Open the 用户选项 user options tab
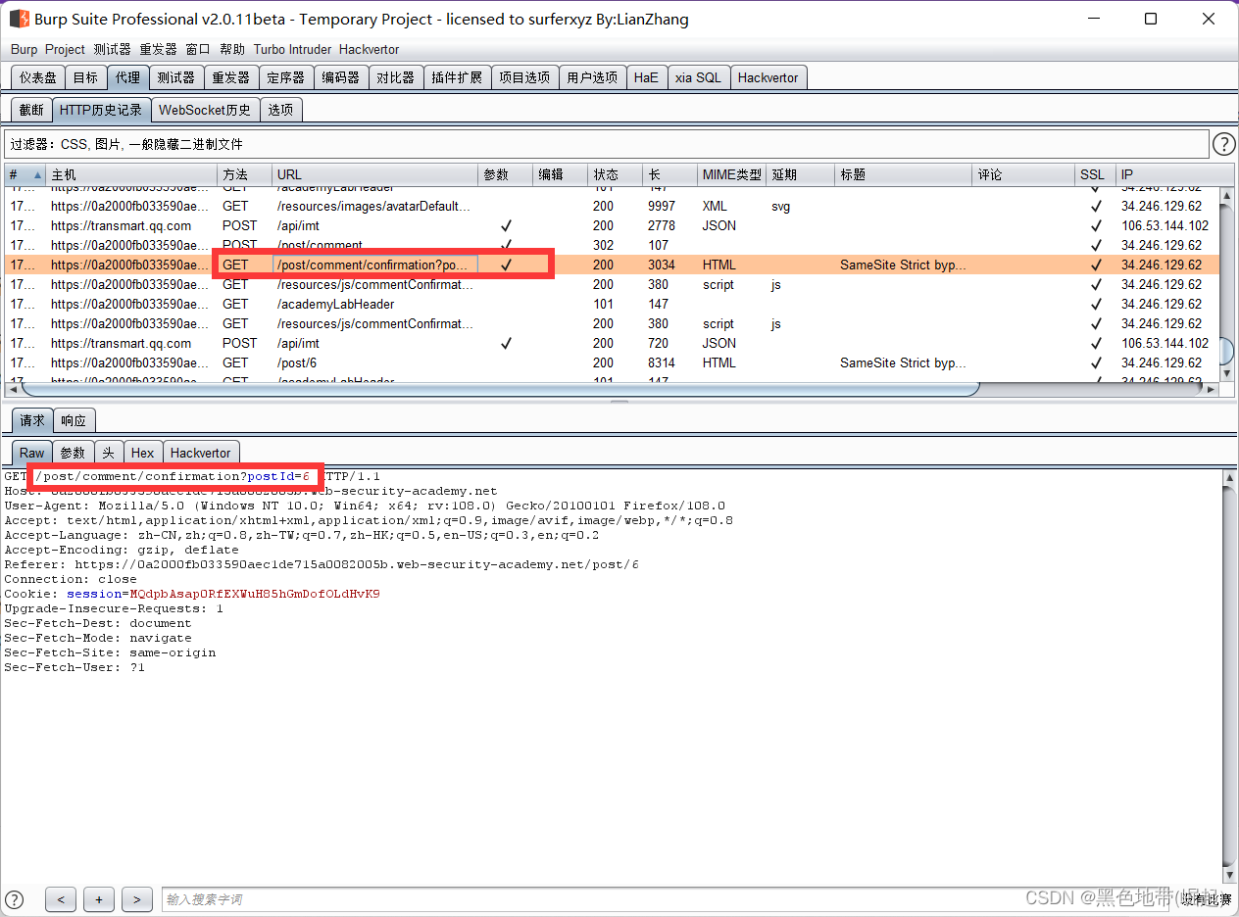This screenshot has height=917, width=1239. click(592, 77)
